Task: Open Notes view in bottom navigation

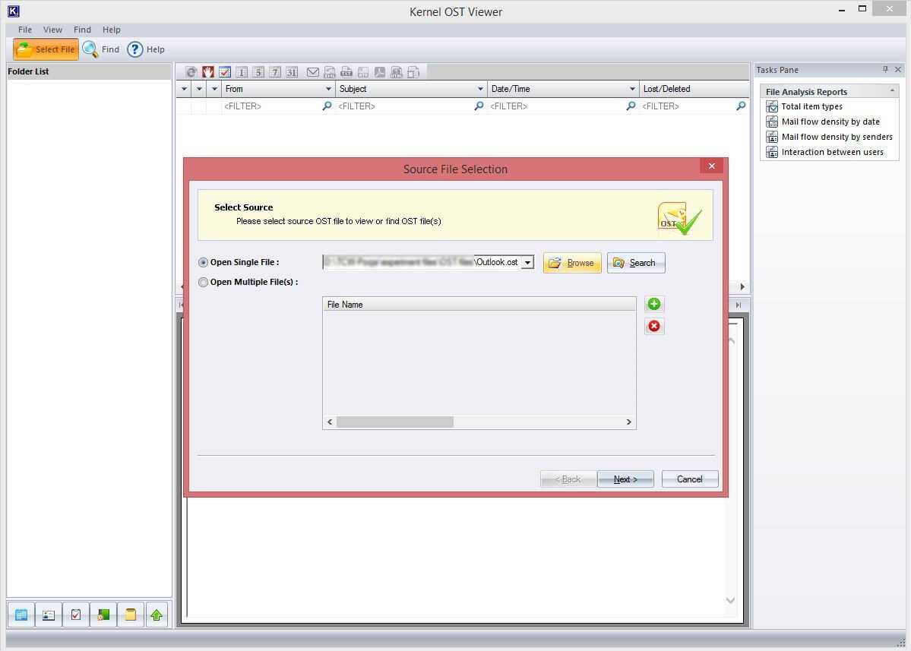Action: pyautogui.click(x=130, y=615)
